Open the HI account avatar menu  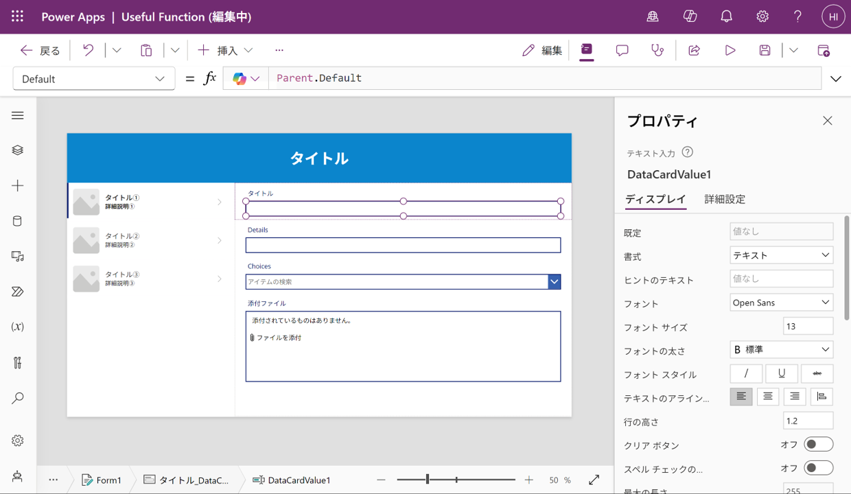tap(833, 16)
